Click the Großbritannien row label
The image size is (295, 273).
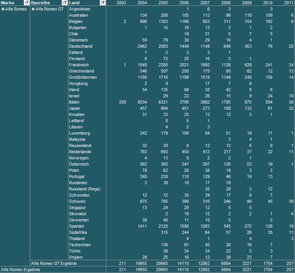(x=83, y=77)
